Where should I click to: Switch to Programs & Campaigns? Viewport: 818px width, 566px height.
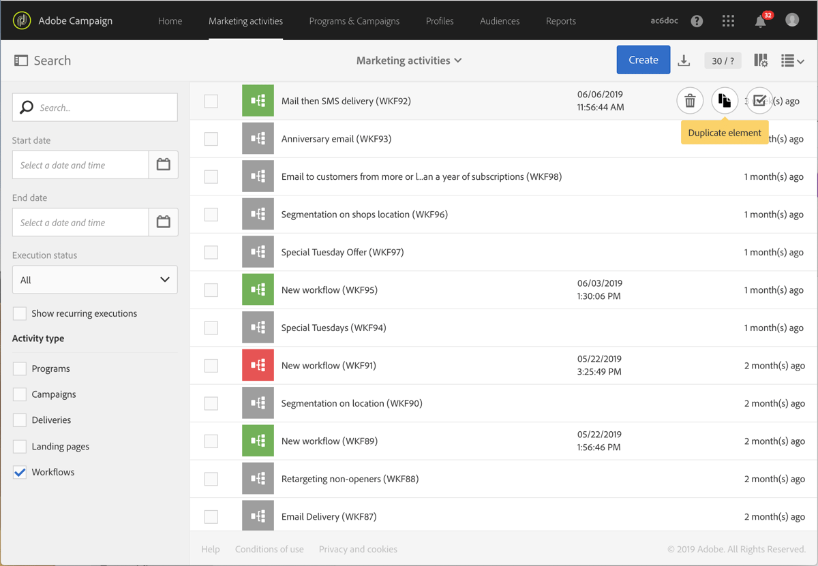pos(354,20)
